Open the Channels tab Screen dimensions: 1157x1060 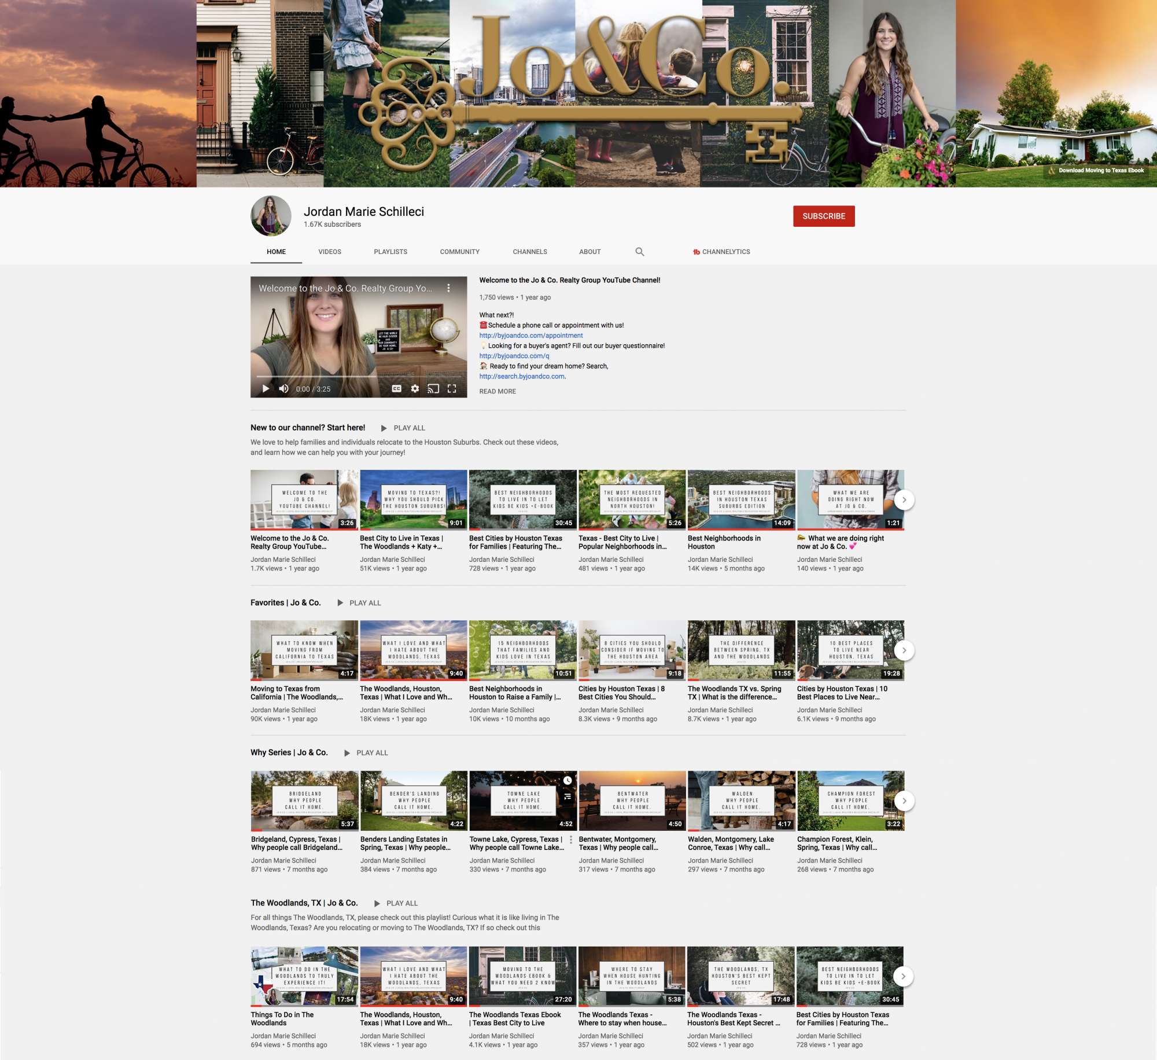click(530, 252)
